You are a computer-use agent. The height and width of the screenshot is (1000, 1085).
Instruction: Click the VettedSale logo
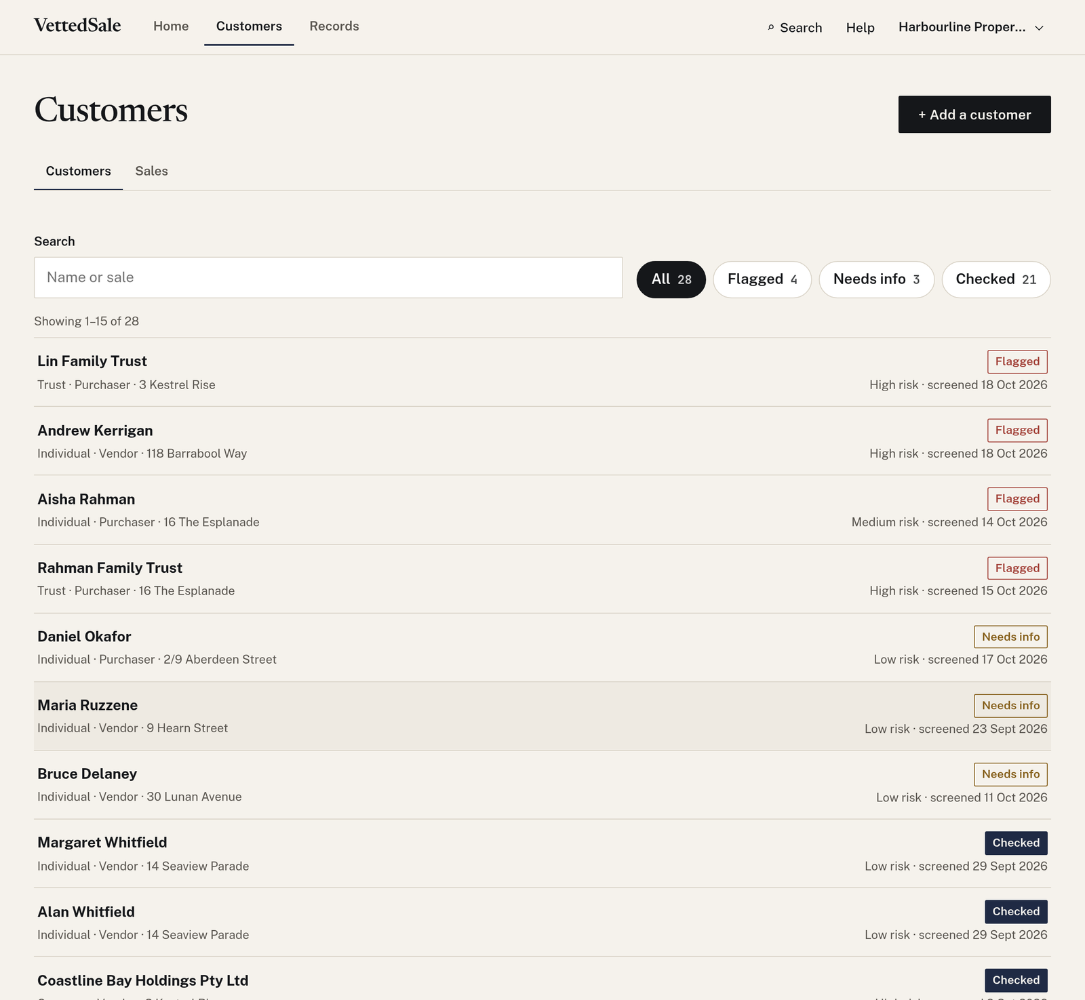[77, 26]
